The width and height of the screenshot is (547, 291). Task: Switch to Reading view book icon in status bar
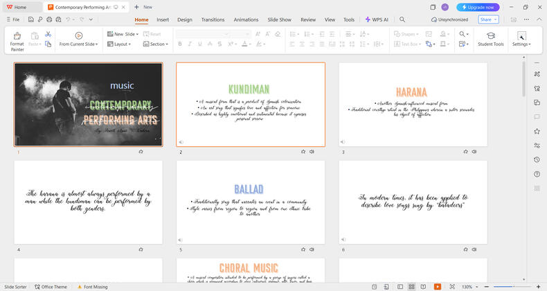tap(423, 286)
